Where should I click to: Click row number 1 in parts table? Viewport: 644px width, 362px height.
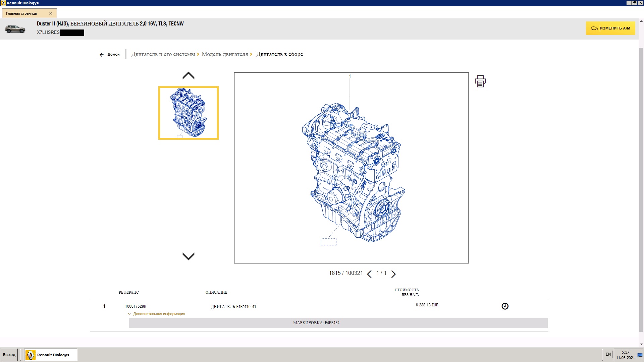[x=104, y=306]
